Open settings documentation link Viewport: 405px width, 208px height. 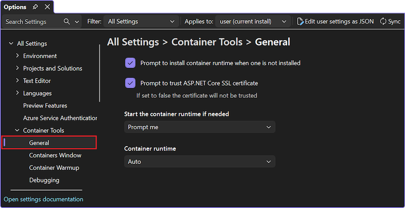tap(44, 199)
